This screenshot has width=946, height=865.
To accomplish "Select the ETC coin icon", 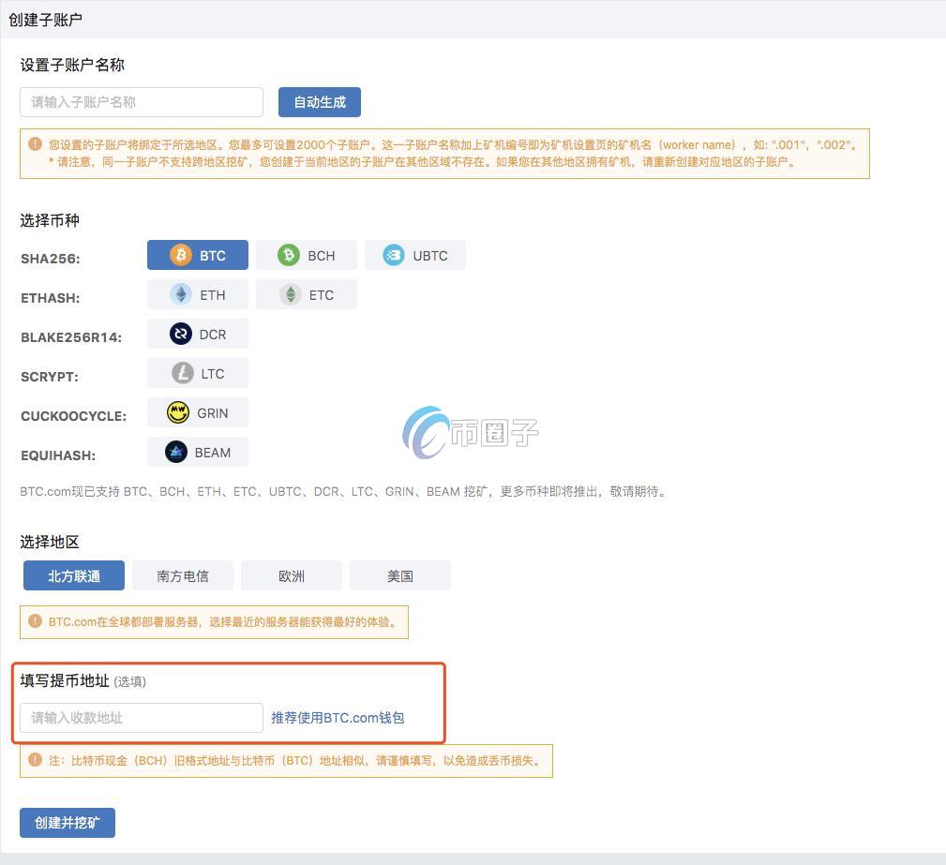I will [x=288, y=294].
